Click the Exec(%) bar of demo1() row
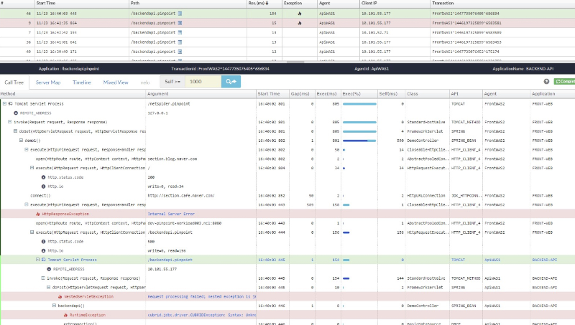575x325 pixels. [x=359, y=141]
